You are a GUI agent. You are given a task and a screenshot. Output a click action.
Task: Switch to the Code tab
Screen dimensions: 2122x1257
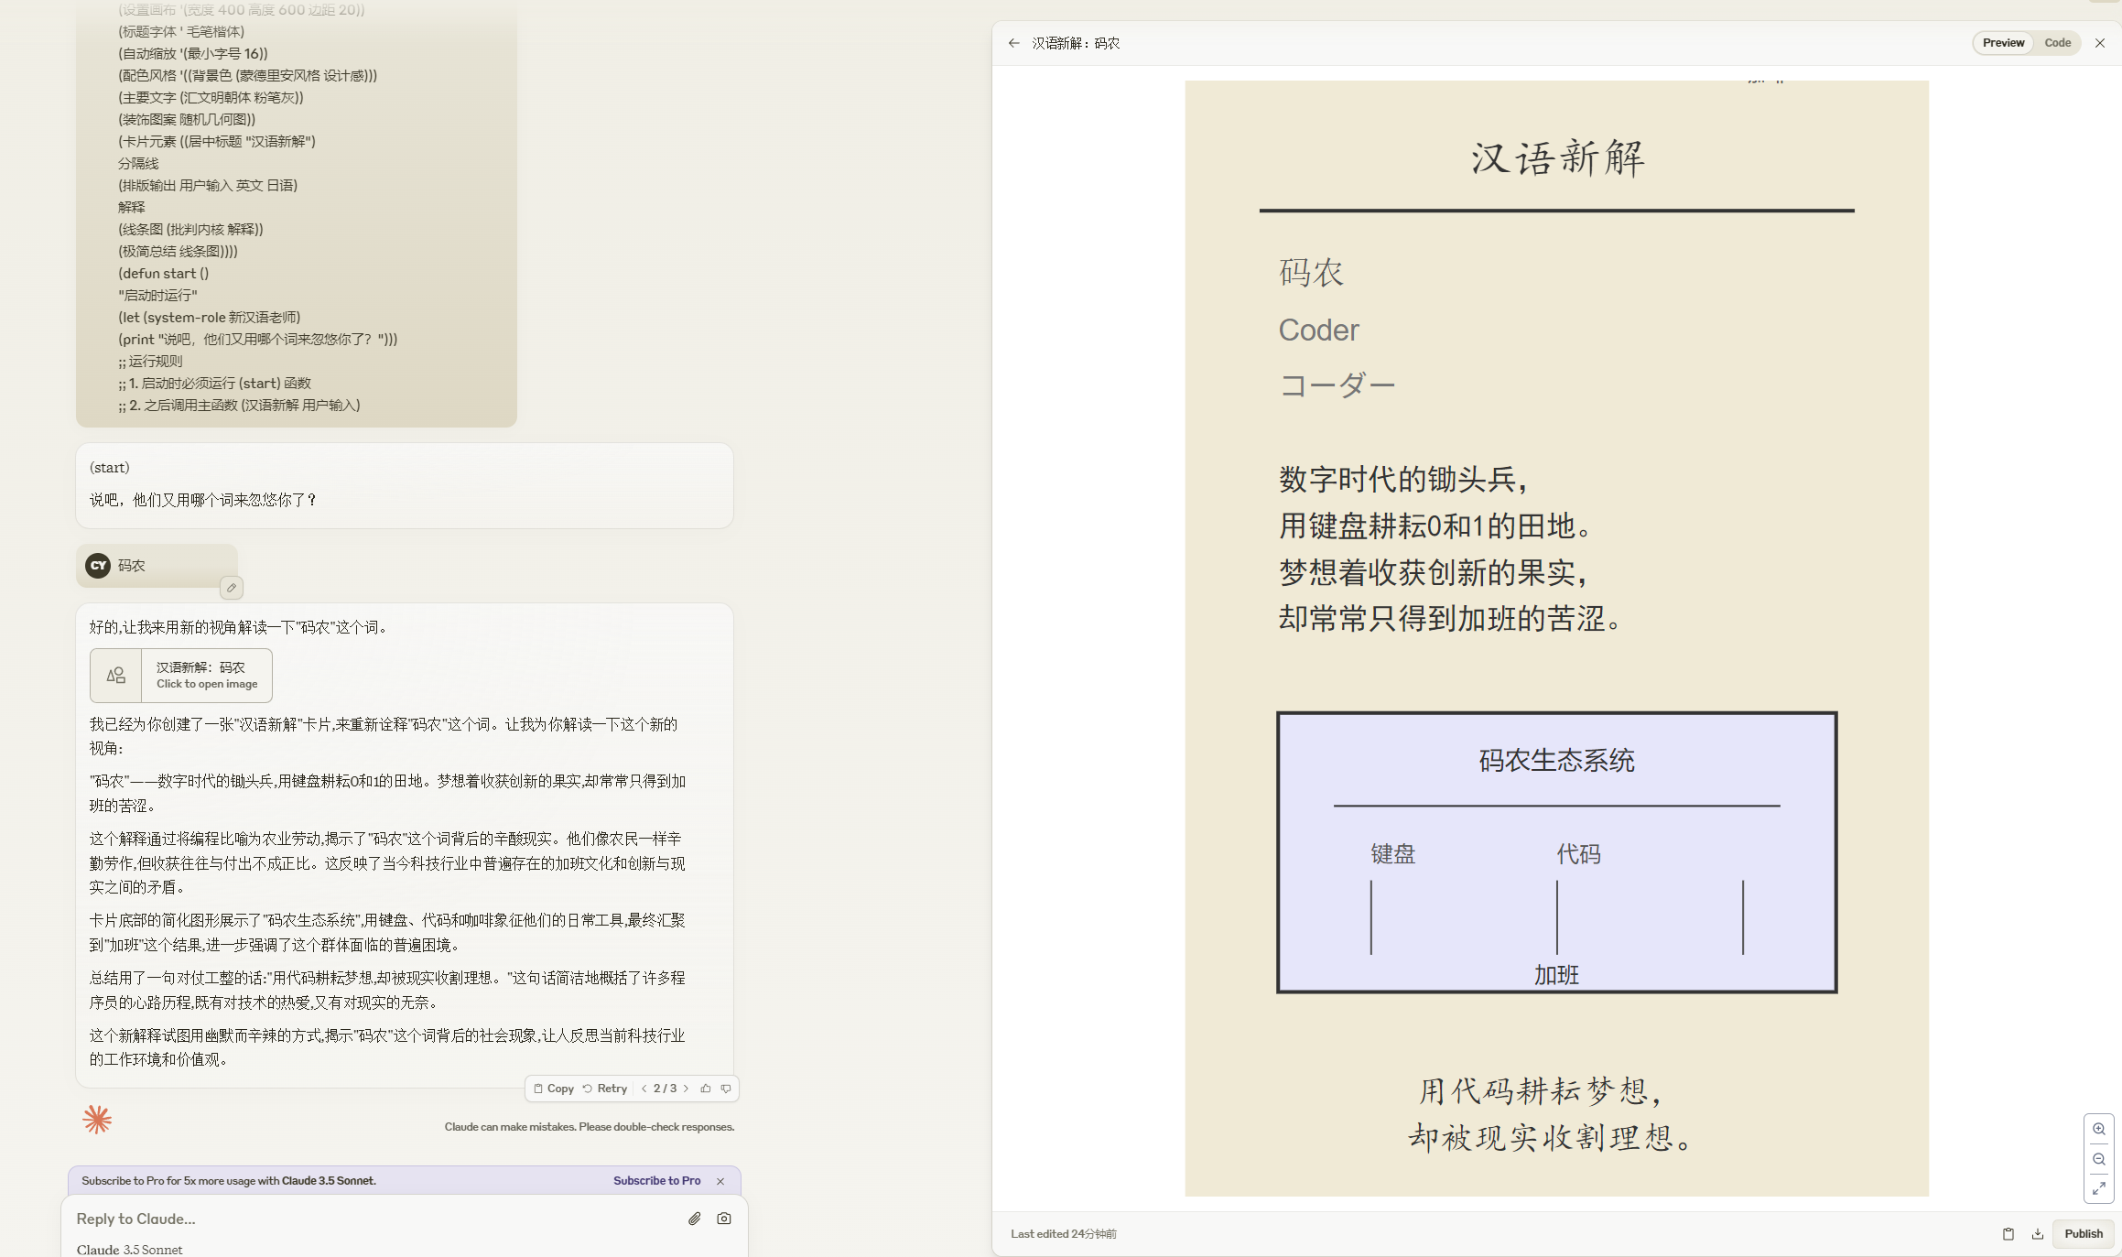click(2057, 43)
